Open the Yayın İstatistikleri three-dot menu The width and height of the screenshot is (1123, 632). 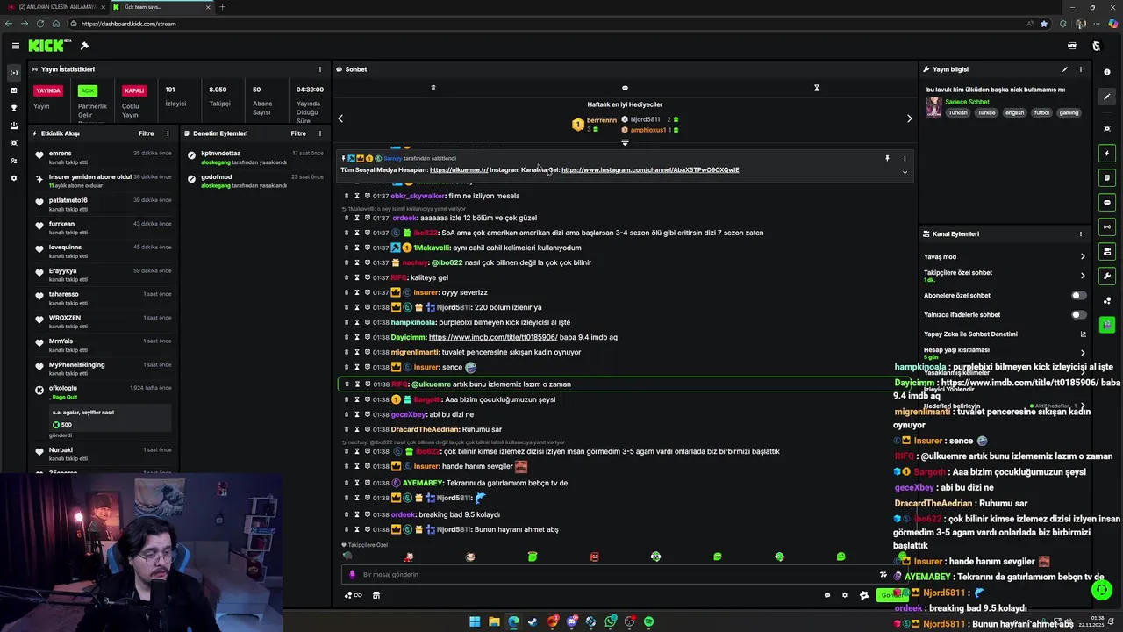[320, 69]
